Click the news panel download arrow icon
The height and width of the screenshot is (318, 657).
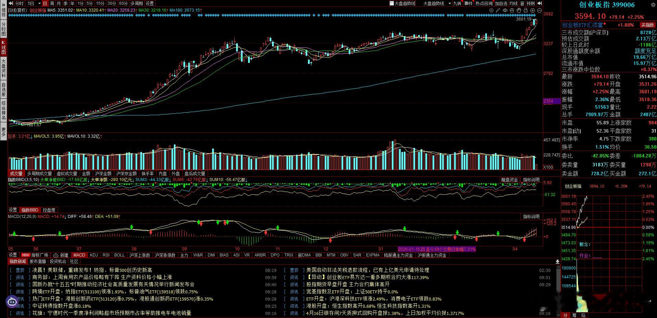557,262
